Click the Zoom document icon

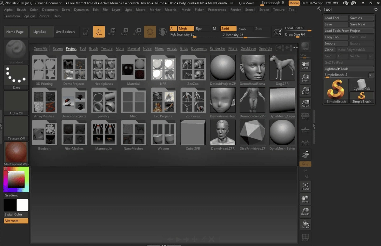pyautogui.click(x=305, y=78)
